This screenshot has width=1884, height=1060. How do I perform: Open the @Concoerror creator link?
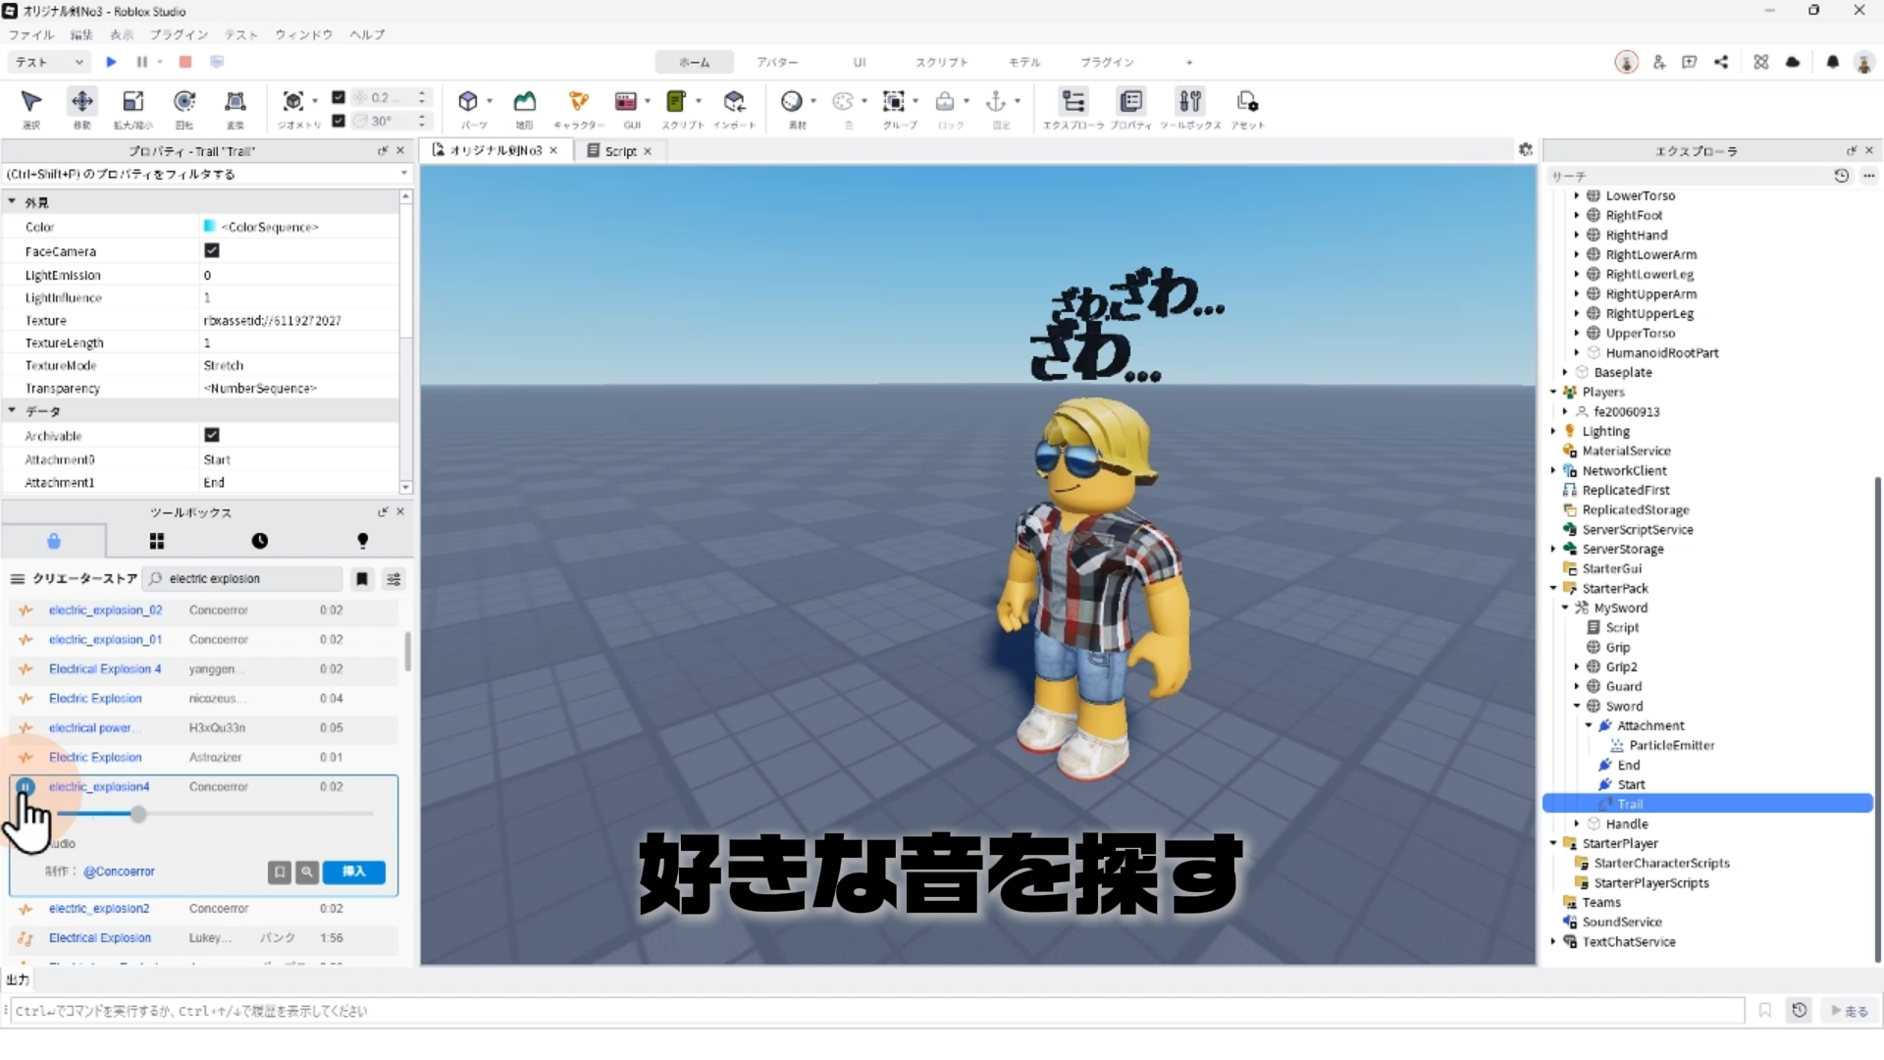point(119,872)
